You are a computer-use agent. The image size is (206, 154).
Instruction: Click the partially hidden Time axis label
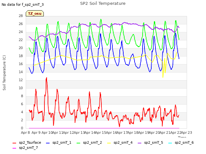click(x=182, y=137)
